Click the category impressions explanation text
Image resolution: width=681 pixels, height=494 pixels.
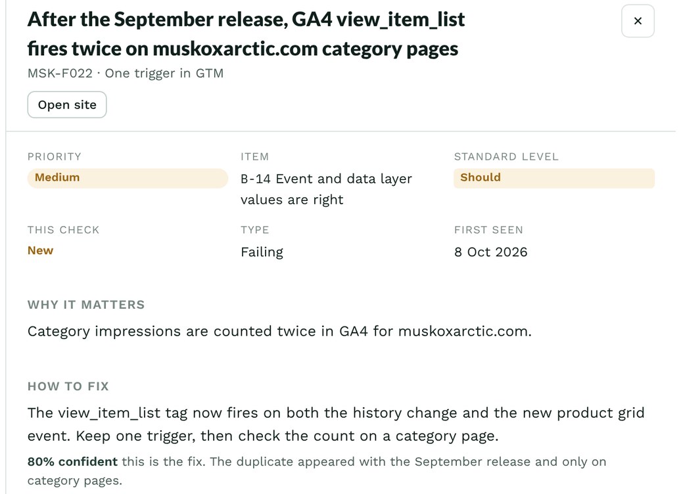click(x=279, y=332)
